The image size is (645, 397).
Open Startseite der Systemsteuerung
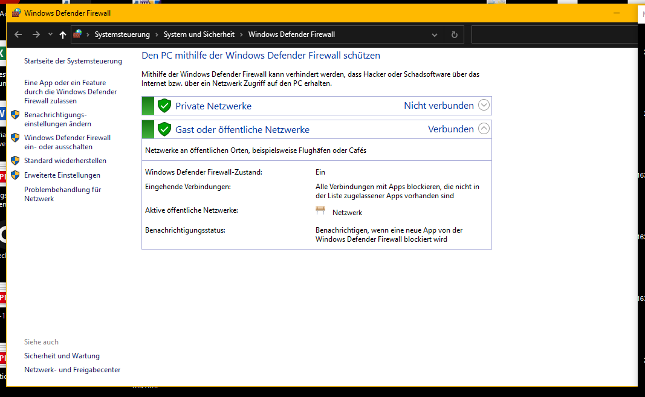pos(73,61)
